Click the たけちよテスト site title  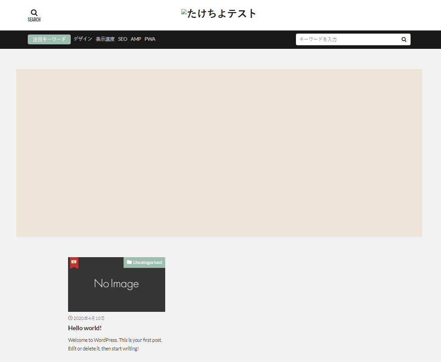(x=222, y=14)
